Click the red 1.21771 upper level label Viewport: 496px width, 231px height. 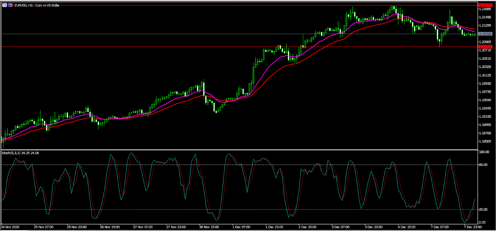point(485,5)
